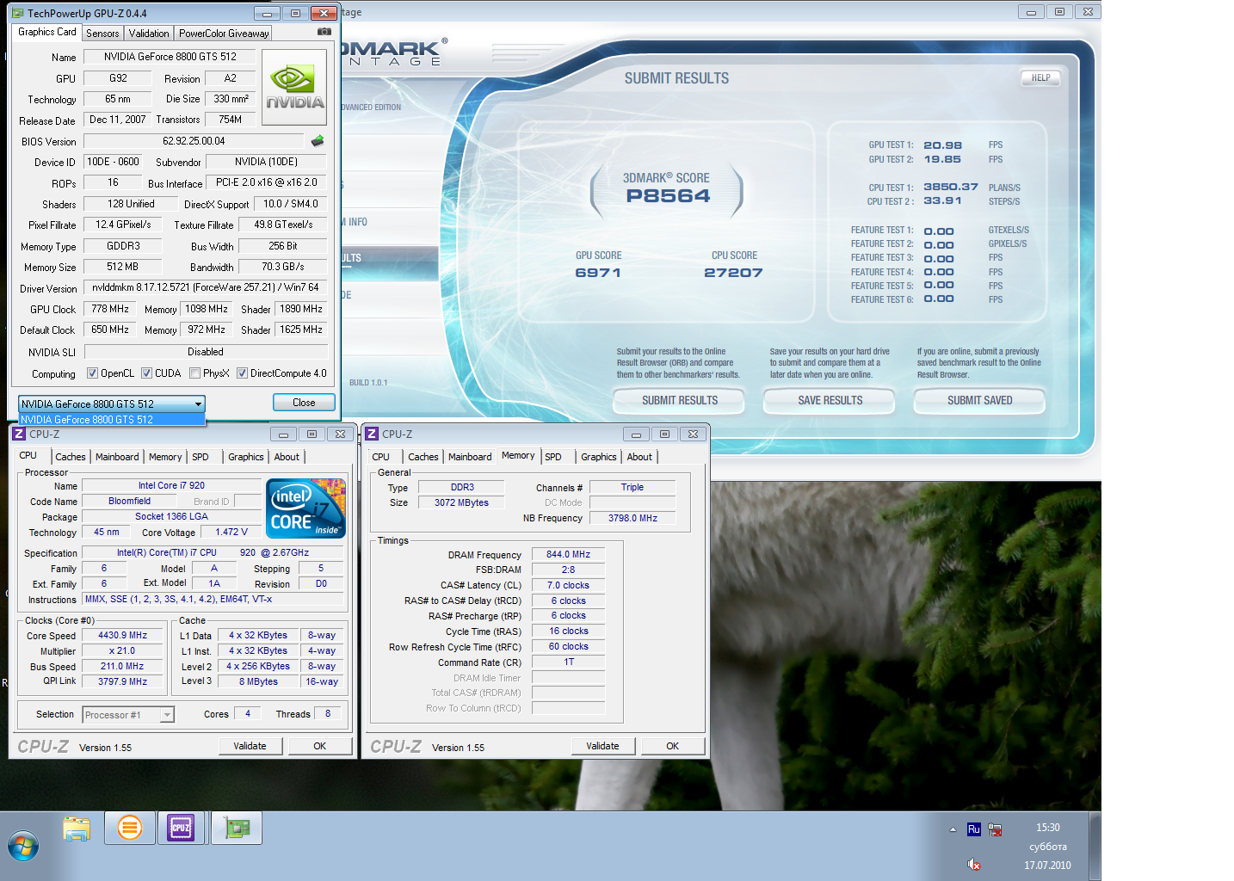Toggle the PhysX checkbox
The width and height of the screenshot is (1234, 881).
tap(195, 373)
